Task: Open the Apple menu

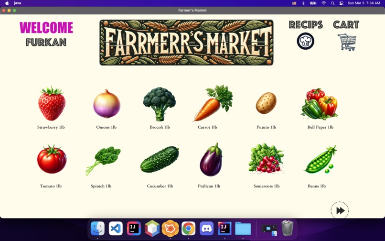Action: click(7, 3)
